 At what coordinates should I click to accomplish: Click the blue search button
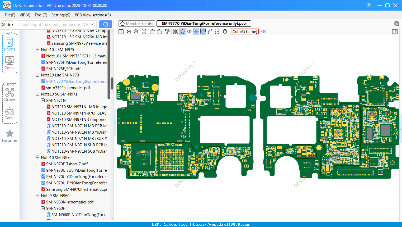coord(106,24)
